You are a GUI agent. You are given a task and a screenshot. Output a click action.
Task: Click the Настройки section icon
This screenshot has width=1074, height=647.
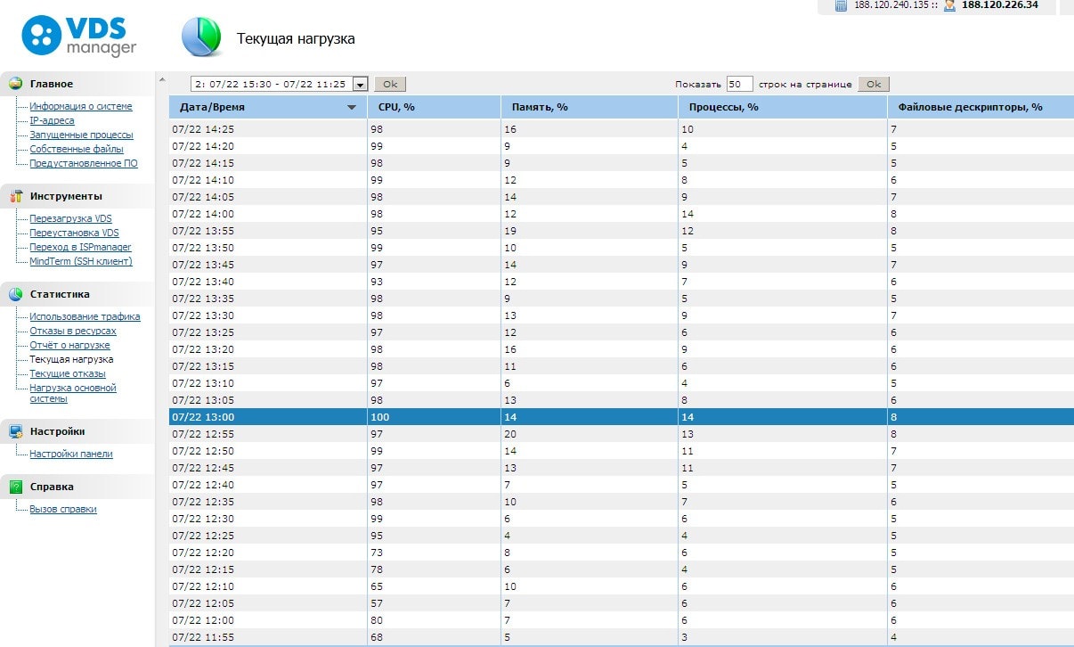(15, 431)
